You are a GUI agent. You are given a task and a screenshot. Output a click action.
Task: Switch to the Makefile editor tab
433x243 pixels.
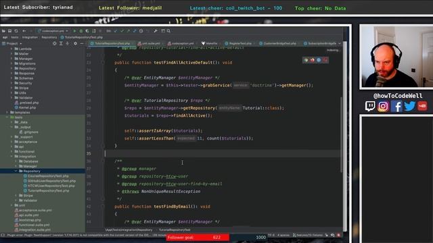pos(210,43)
